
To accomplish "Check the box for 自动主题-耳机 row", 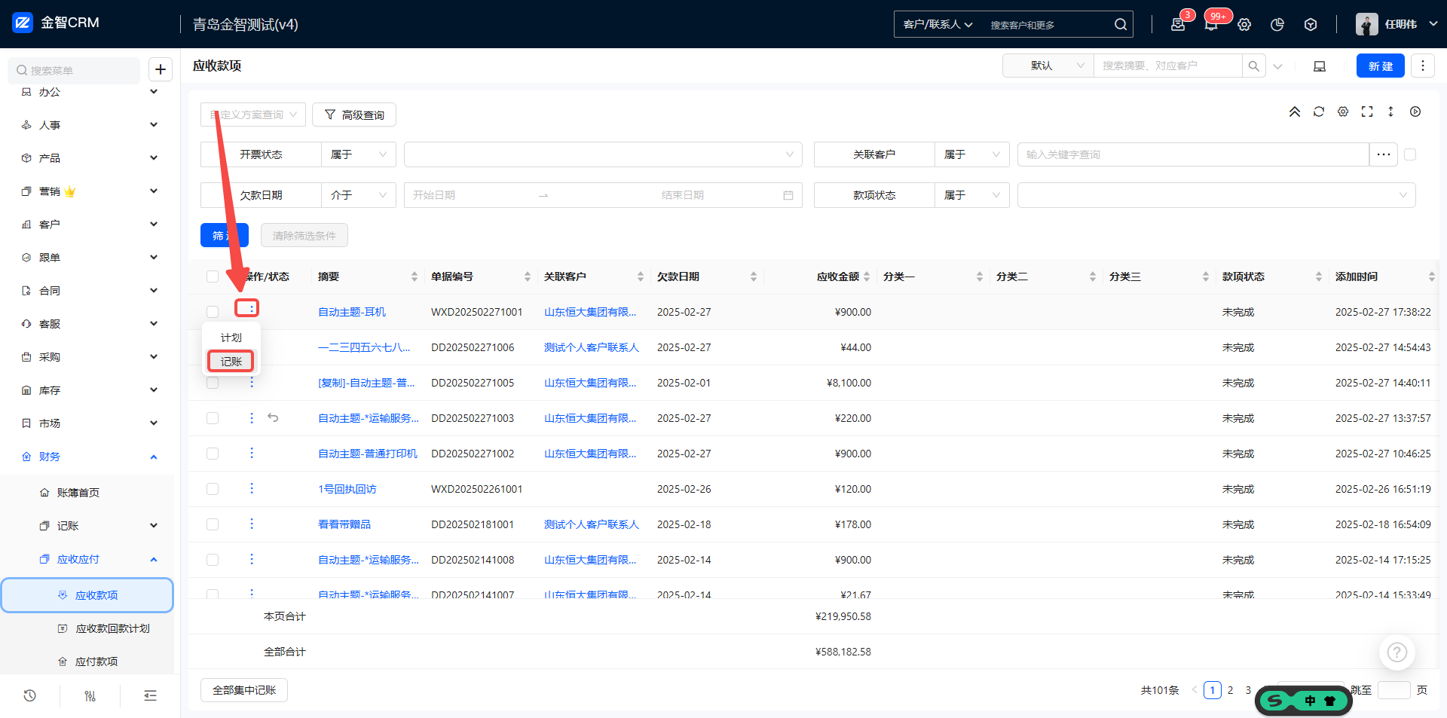I will (x=213, y=312).
